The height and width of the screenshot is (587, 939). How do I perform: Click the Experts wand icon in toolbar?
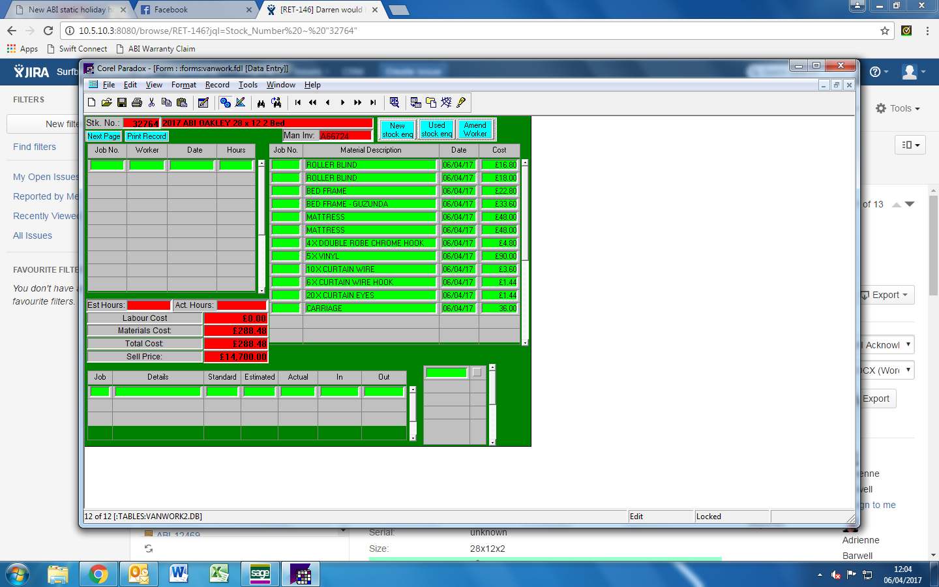[x=446, y=102]
